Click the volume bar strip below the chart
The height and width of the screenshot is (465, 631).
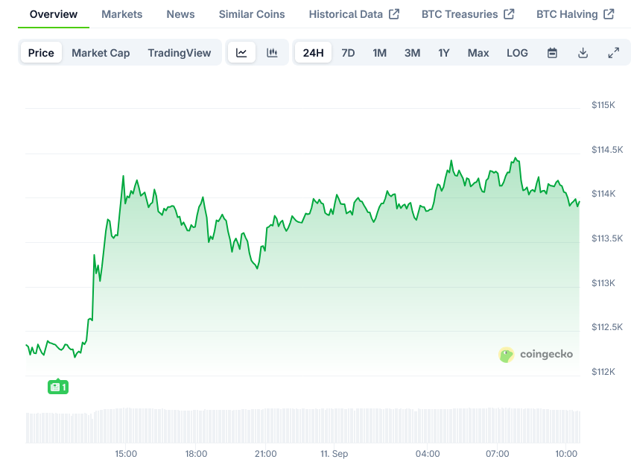click(302, 426)
